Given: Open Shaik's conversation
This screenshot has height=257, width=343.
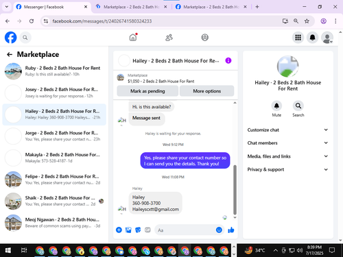Looking at the screenshot, I should (x=54, y=201).
